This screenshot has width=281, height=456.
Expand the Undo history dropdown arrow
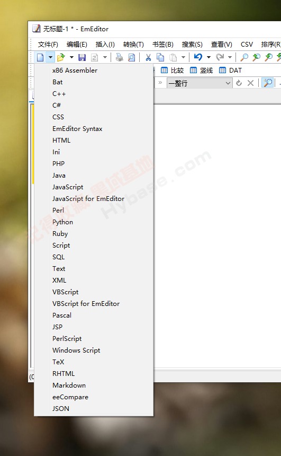[x=209, y=57]
